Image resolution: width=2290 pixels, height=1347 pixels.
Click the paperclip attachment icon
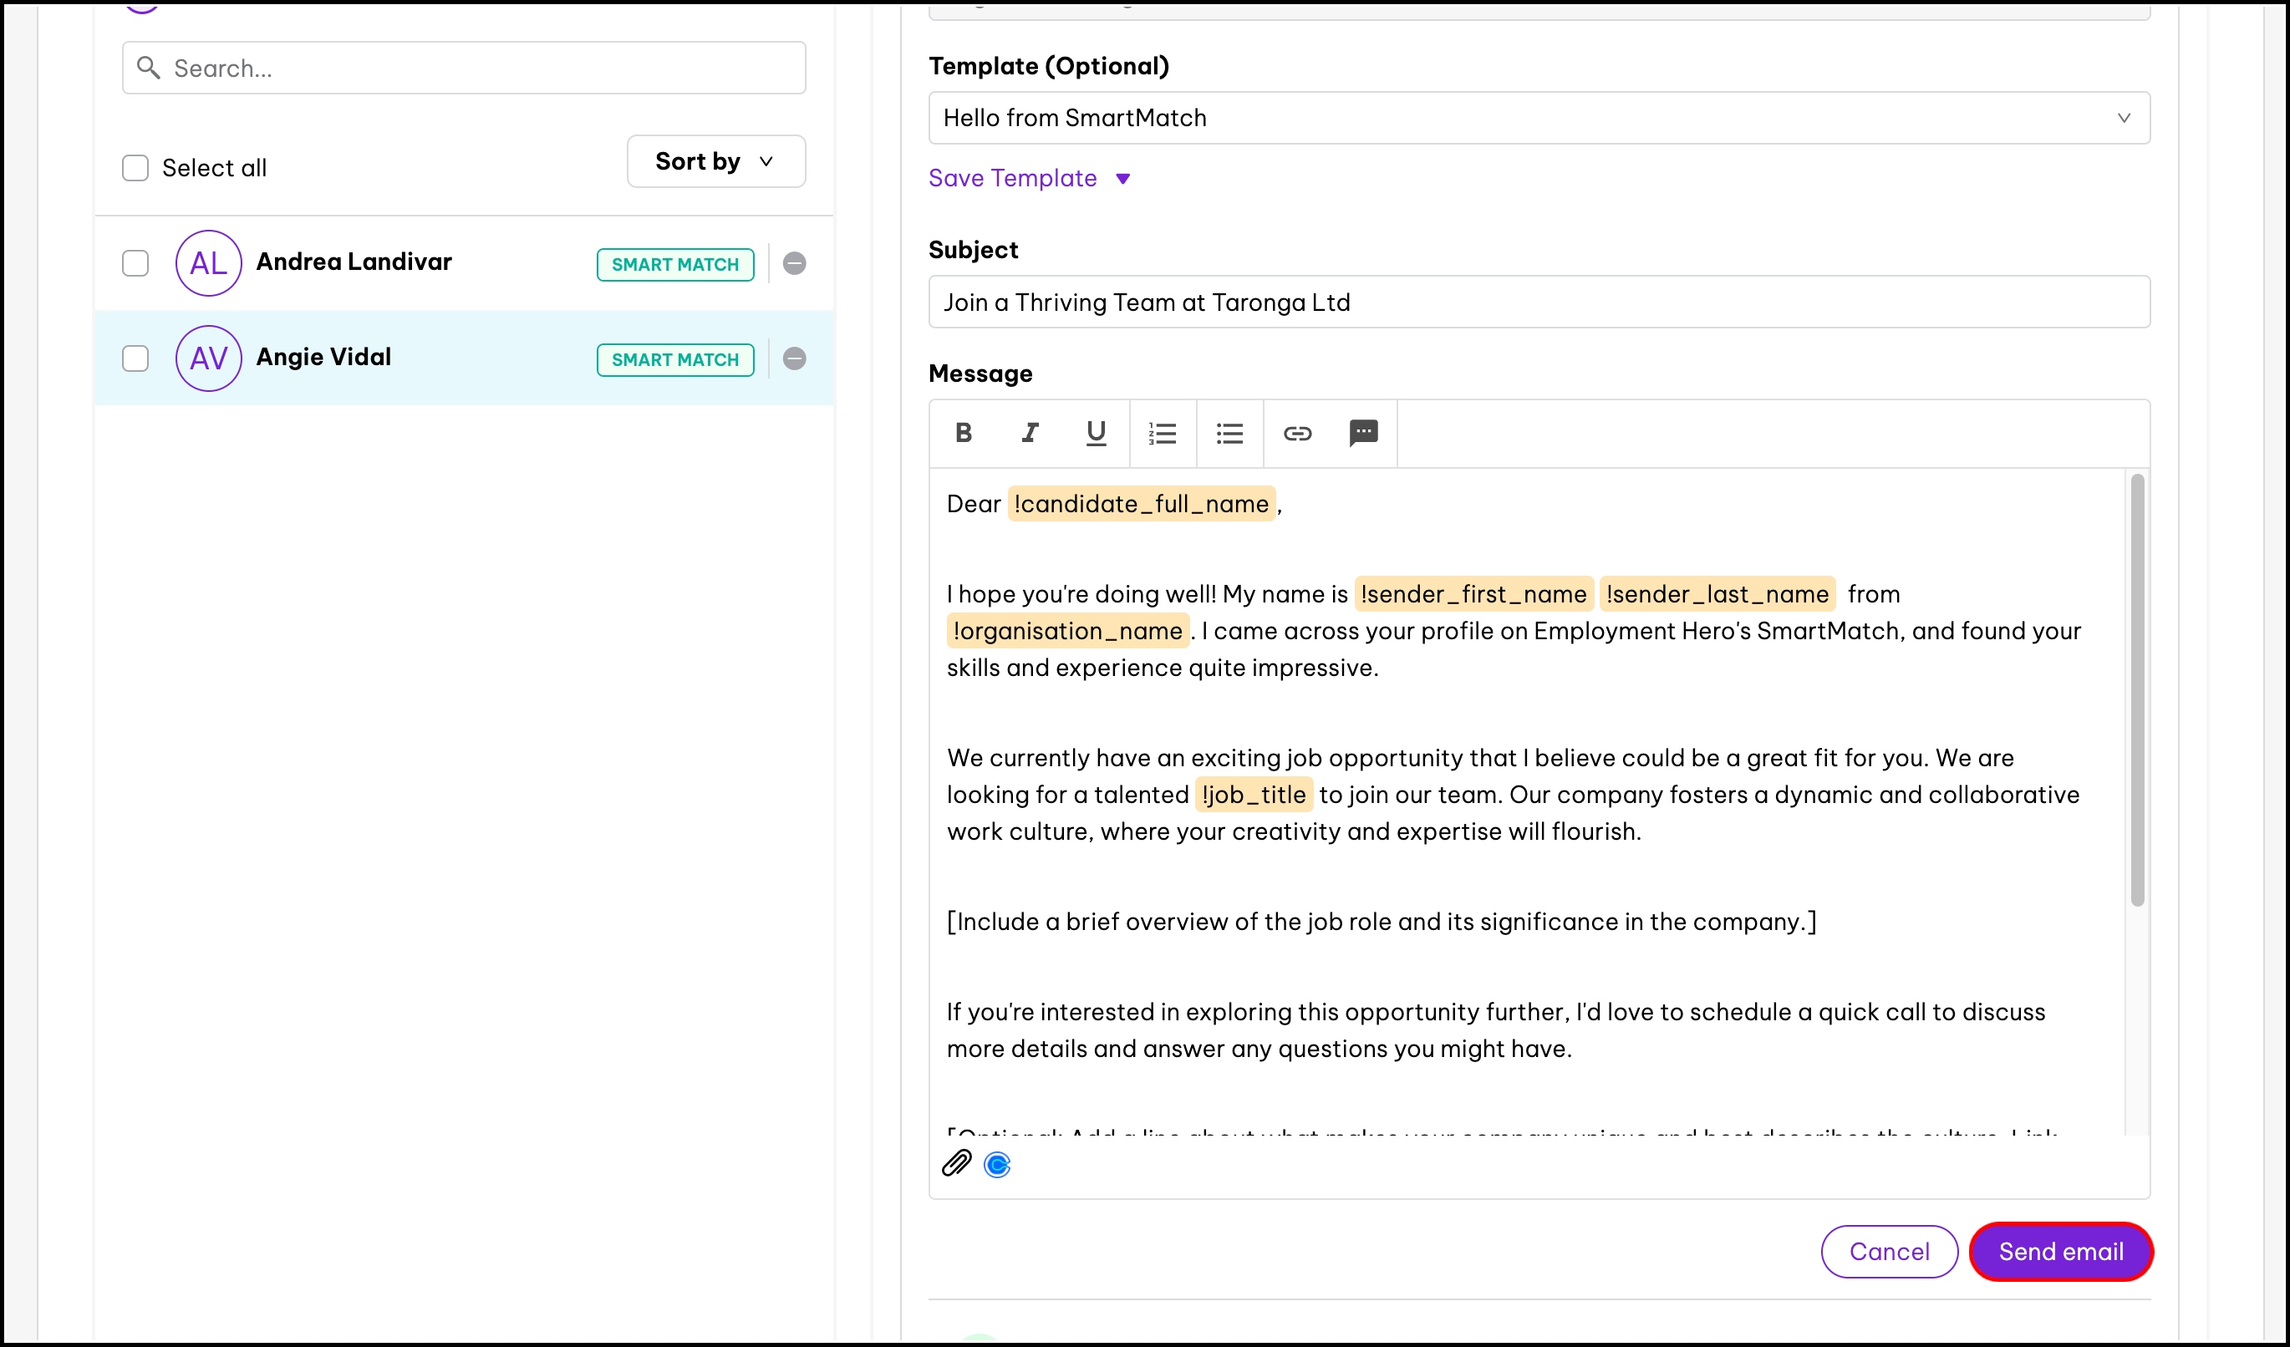click(x=956, y=1163)
